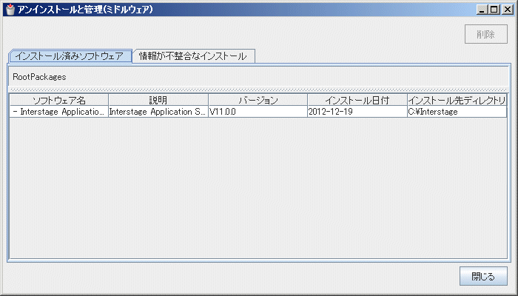Viewport: 518px width, 296px height.
Task: Click the 削除 (Delete) button
Action: pyautogui.click(x=486, y=34)
